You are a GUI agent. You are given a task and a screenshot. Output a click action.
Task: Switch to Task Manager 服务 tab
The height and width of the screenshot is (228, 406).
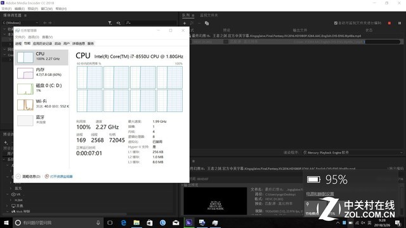[91, 44]
